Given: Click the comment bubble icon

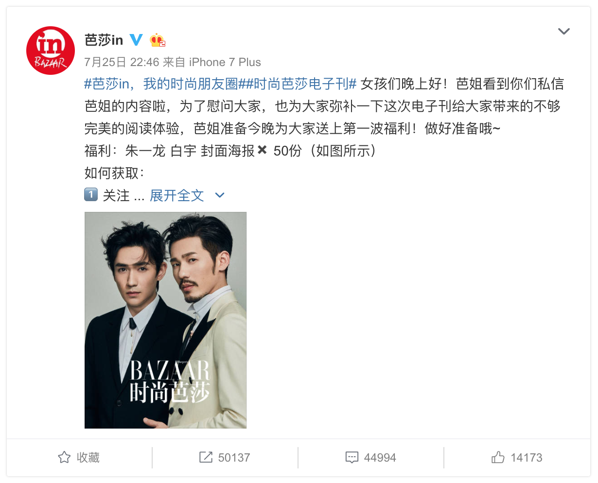Looking at the screenshot, I should coord(352,457).
